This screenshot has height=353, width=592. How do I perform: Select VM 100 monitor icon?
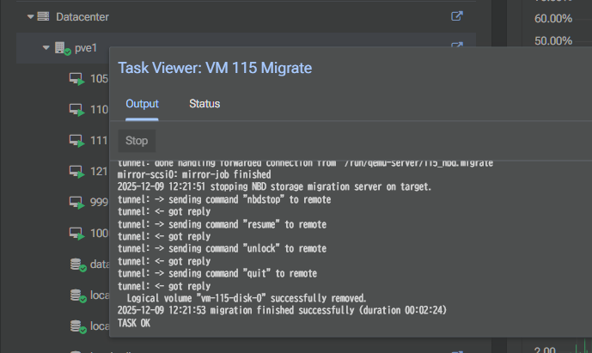[x=76, y=234]
